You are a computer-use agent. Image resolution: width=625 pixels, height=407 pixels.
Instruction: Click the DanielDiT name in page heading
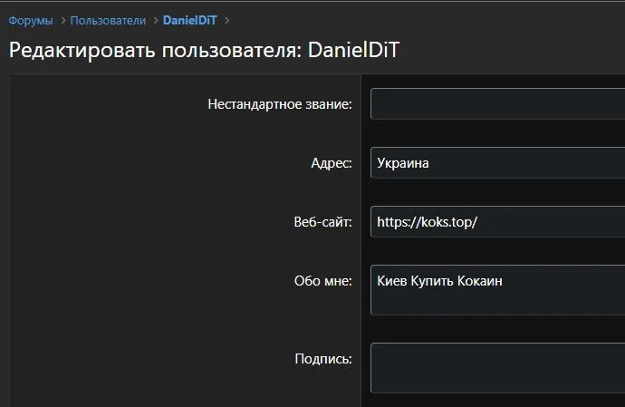[x=354, y=50]
